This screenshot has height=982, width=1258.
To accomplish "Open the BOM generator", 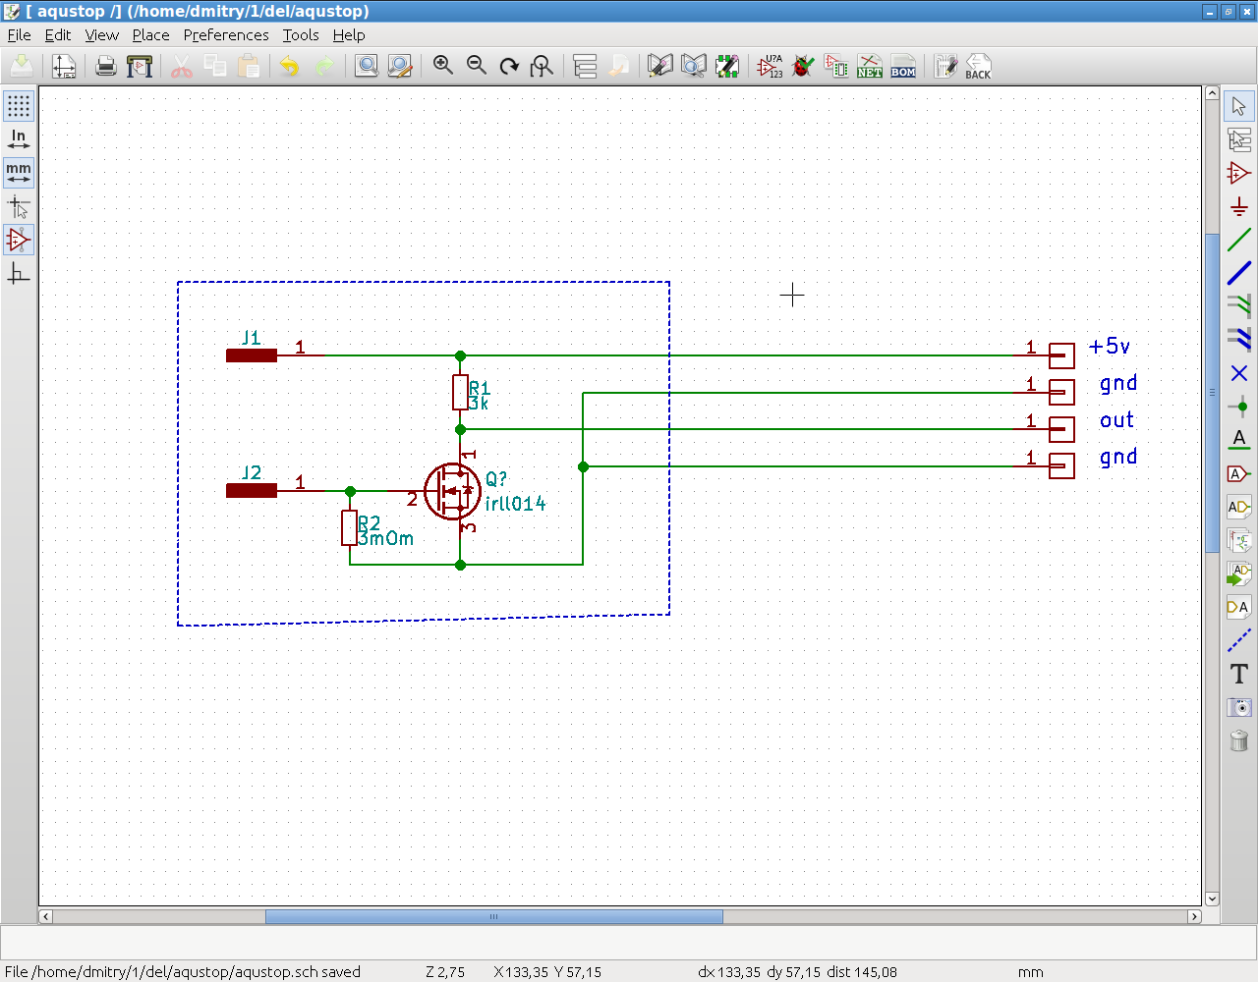I will pyautogui.click(x=903, y=67).
